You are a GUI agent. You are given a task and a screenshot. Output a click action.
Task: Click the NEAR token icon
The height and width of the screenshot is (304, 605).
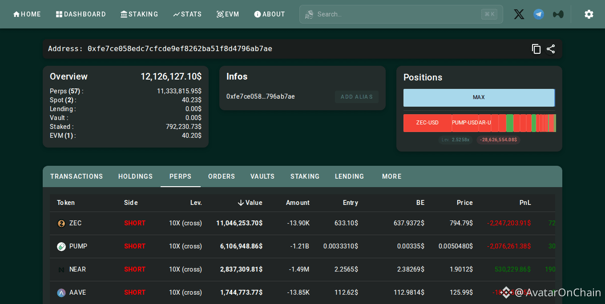[x=61, y=270]
